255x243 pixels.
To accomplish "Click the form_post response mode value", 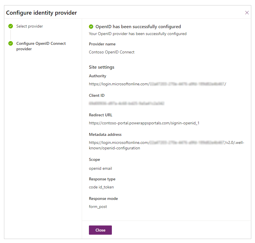I will [x=98, y=207].
